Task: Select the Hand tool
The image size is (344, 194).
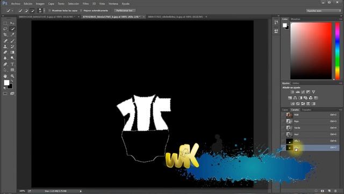Action: coord(5,76)
